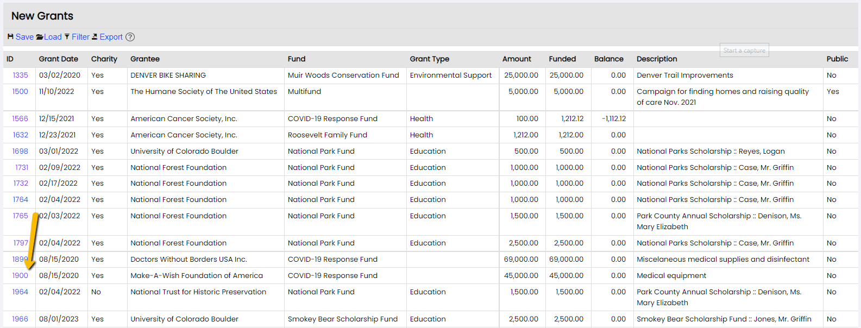The image size is (861, 328).
Task: Sort by Grant Date column header
Action: tap(59, 59)
